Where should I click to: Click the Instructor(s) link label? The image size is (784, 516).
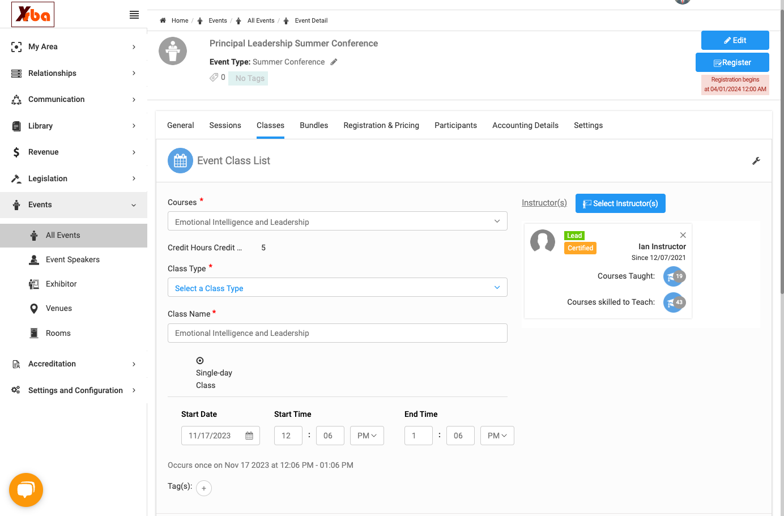click(544, 203)
